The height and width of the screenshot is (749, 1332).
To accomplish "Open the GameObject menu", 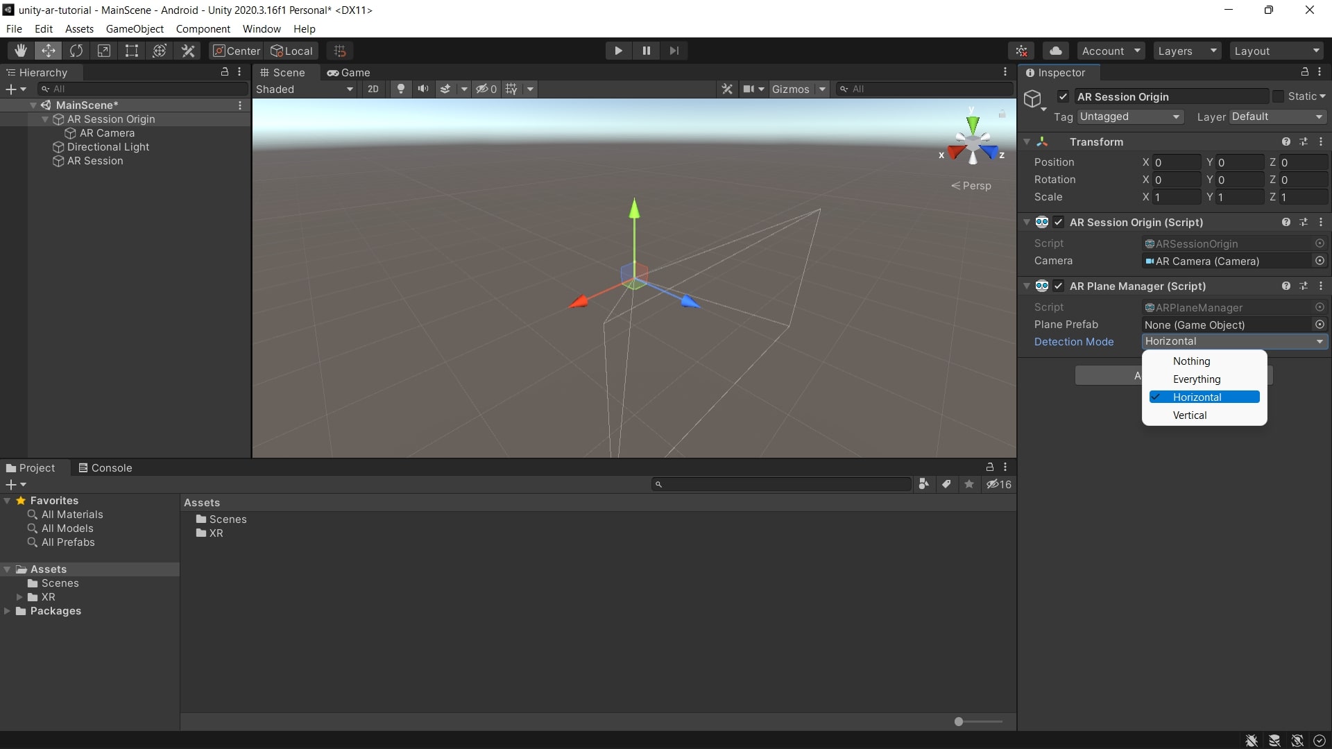I will pyautogui.click(x=135, y=28).
